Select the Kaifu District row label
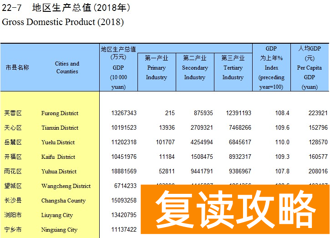Viewport: 330px width, 238px height. point(58,157)
